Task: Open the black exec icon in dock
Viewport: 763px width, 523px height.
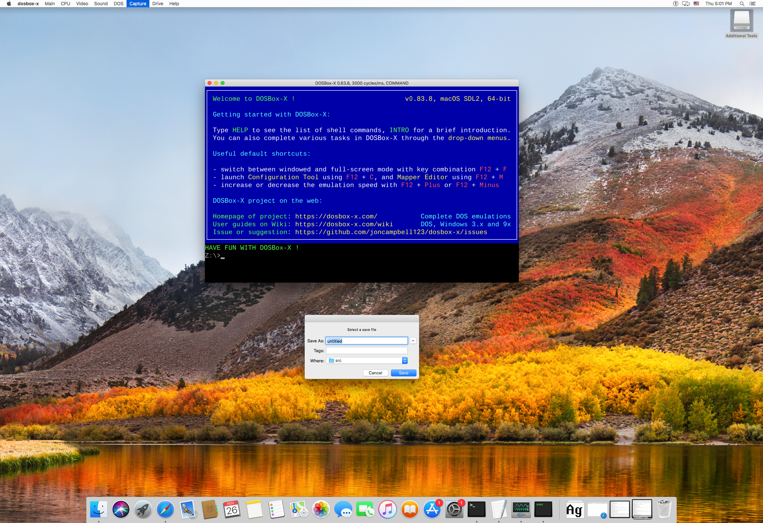Action: 543,510
